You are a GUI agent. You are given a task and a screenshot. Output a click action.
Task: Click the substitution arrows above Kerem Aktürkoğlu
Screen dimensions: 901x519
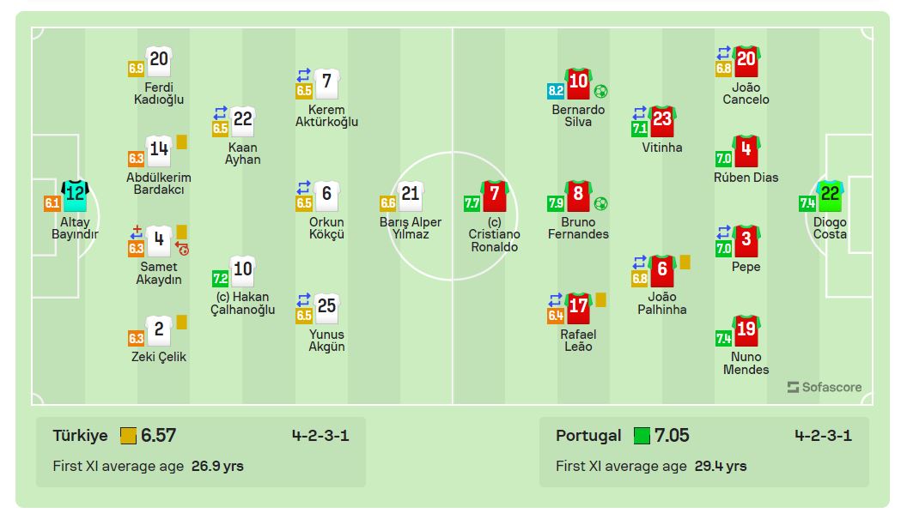pos(304,75)
